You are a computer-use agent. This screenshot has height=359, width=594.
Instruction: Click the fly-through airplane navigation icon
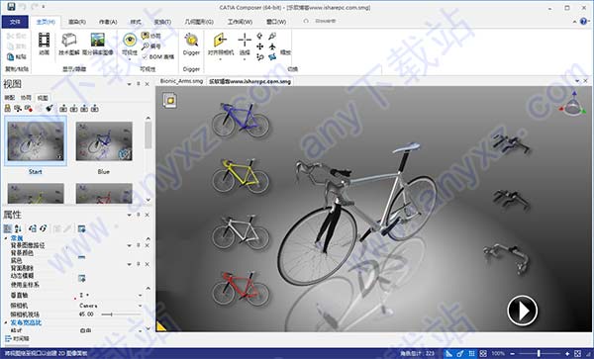272,46
